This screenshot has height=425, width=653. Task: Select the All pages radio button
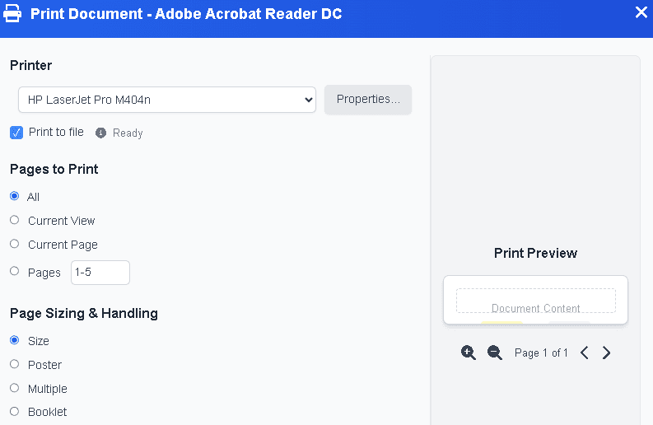coord(15,196)
